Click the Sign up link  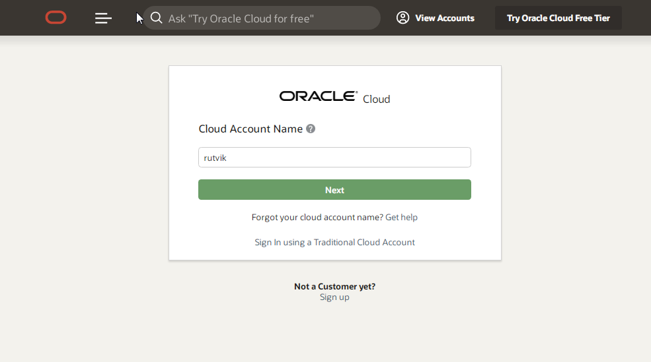pyautogui.click(x=334, y=297)
